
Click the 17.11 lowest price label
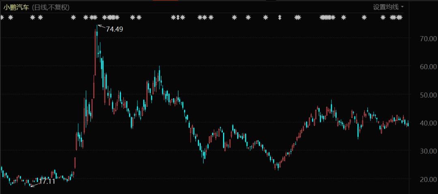(47, 181)
